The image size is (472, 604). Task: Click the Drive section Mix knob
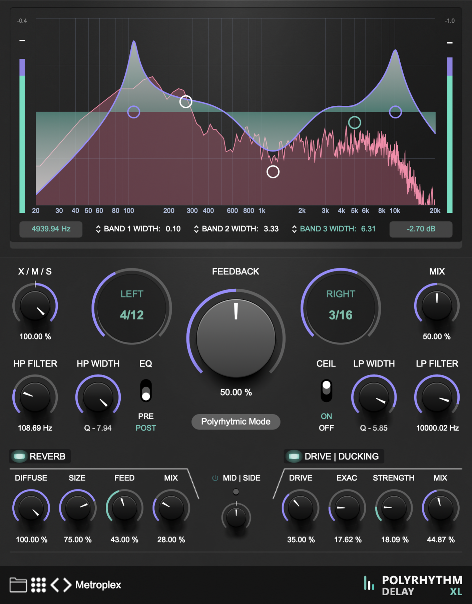(x=441, y=508)
